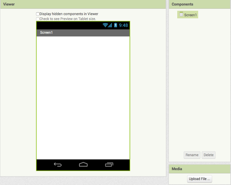Click the 9:48 clock in the preview

coord(123,25)
